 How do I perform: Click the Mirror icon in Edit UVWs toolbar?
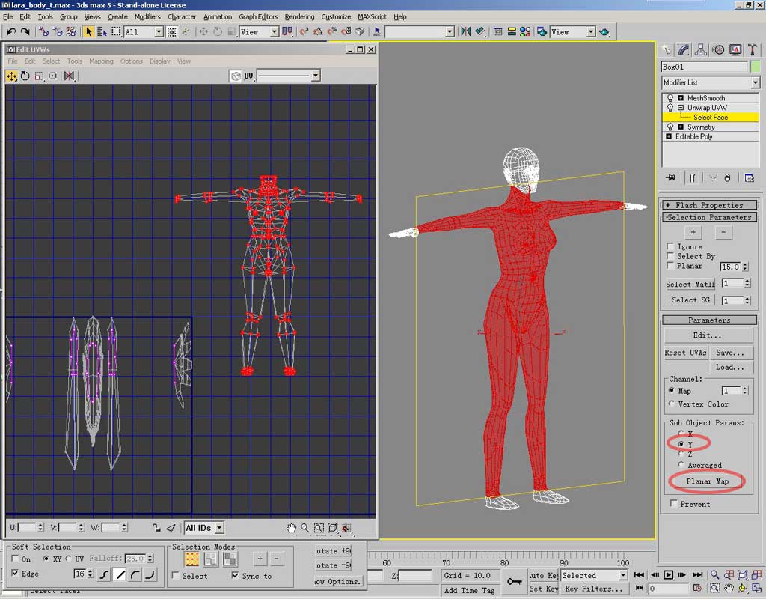tap(69, 76)
